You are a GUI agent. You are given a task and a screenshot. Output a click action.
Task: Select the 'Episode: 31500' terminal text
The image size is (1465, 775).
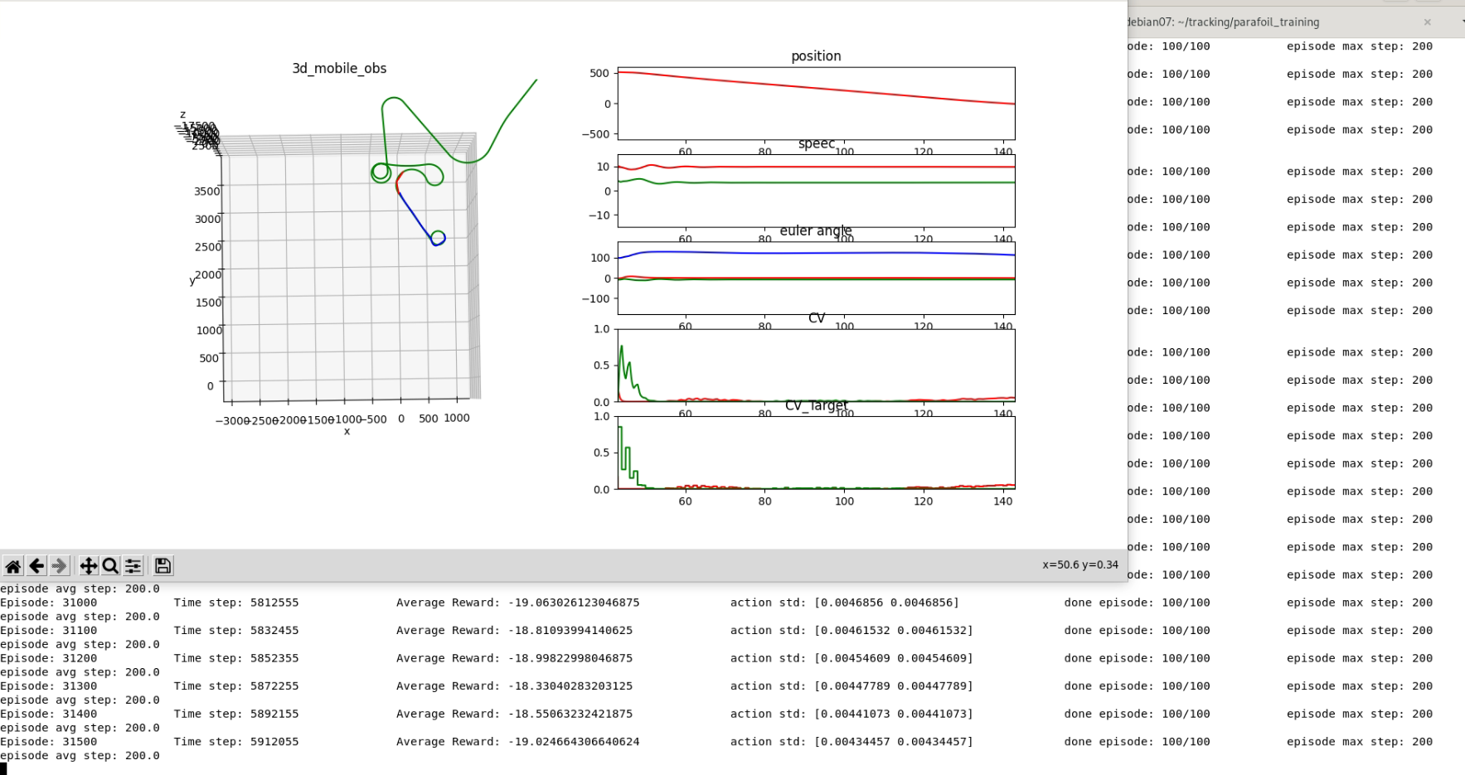[x=48, y=742]
